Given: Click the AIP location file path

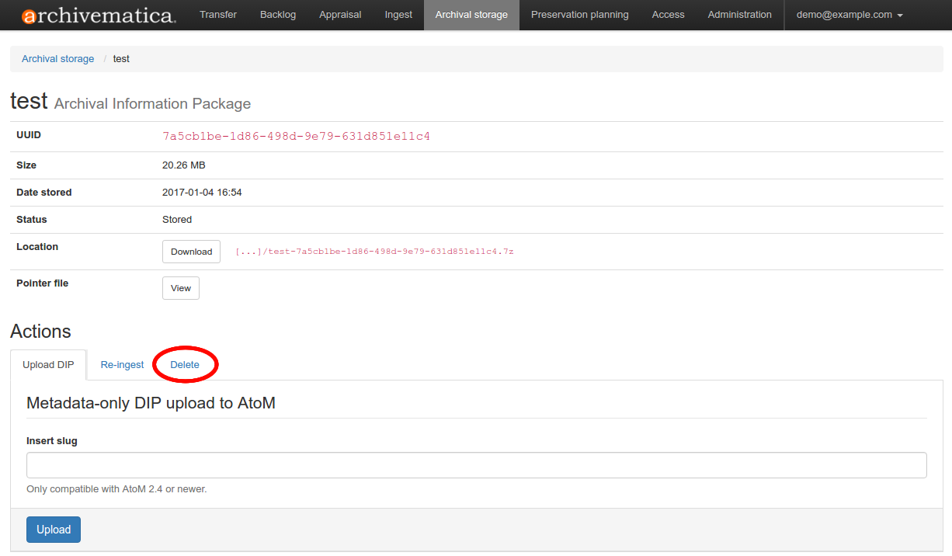Looking at the screenshot, I should tap(374, 252).
